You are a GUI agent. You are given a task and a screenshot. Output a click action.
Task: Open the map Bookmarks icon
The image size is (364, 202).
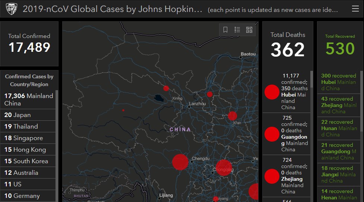[x=225, y=30]
